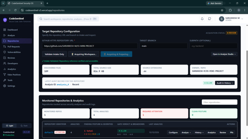
Task: Click PRs action for default repo
Action: point(232,133)
